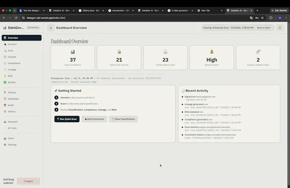290x188 pixels.
Task: Click the Sensitive Fields lock icon
Action: click(x=119, y=52)
